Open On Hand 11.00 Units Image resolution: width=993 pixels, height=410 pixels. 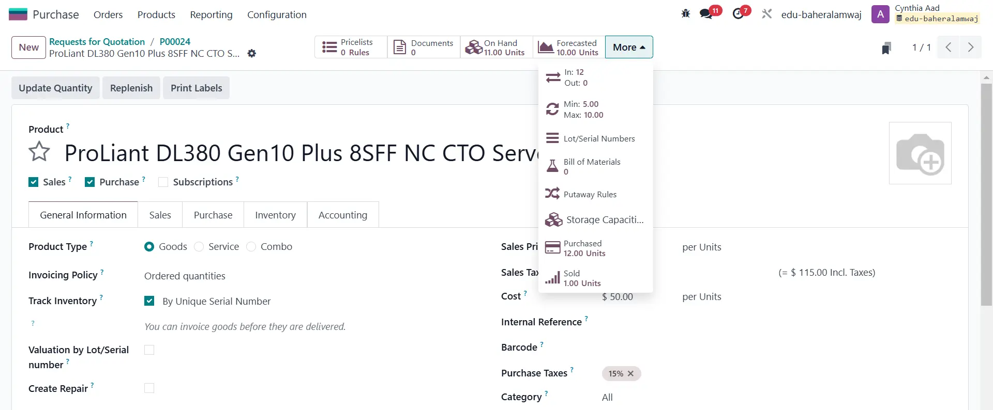[x=496, y=47]
